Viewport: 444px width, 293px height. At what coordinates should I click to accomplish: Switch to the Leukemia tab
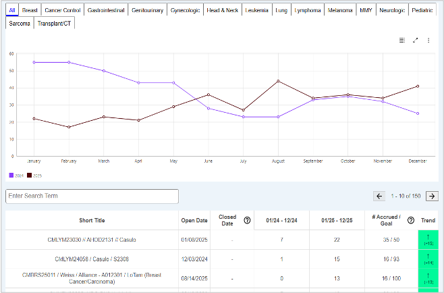pos(257,10)
